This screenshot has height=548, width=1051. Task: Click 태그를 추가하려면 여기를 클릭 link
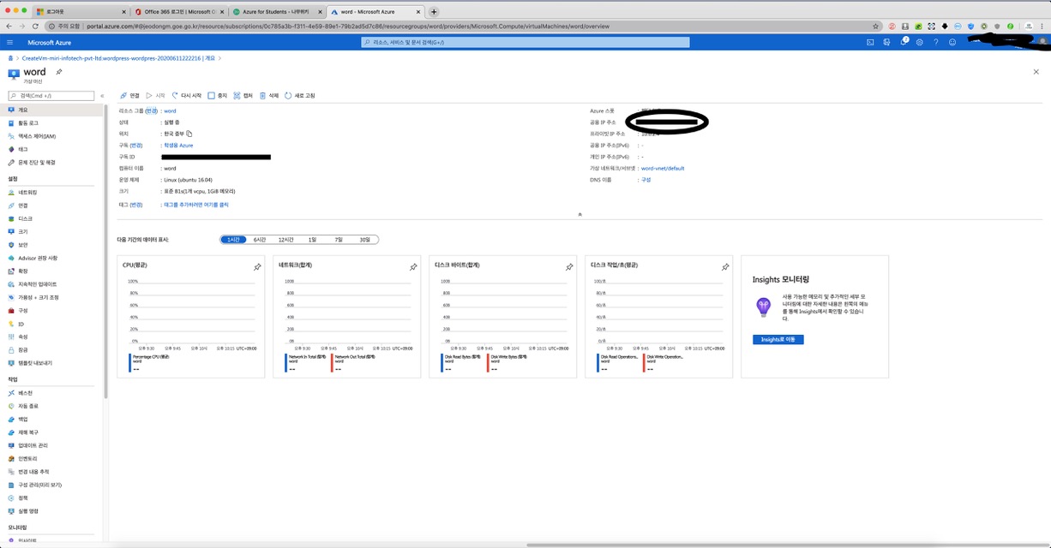tap(196, 205)
